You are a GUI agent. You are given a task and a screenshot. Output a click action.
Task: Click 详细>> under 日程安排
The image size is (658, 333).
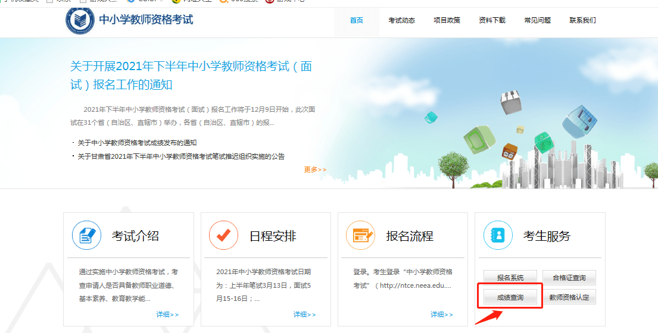[305, 314]
